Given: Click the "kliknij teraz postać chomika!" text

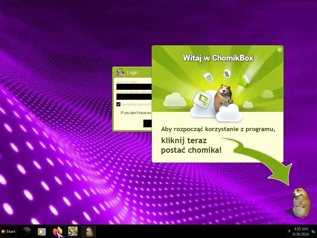Looking at the screenshot, I should pyautogui.click(x=191, y=145).
